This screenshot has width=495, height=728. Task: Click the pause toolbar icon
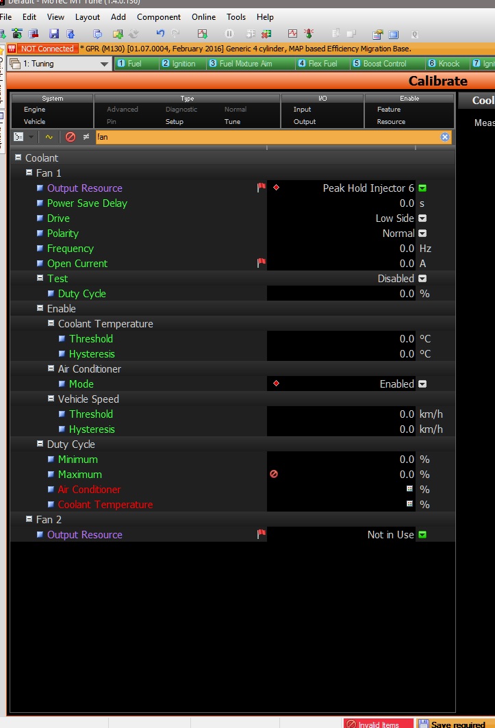229,34
